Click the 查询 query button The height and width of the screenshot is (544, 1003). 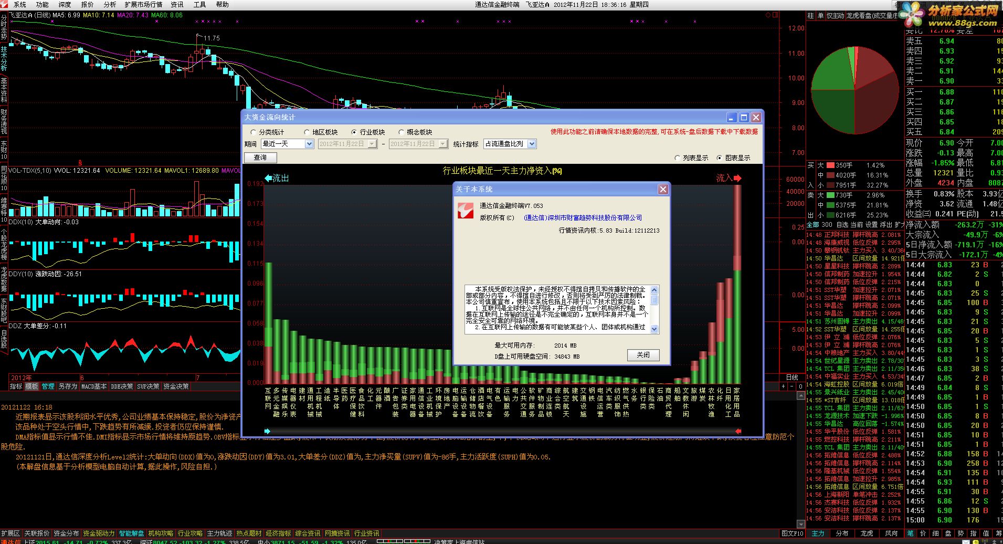pos(260,158)
